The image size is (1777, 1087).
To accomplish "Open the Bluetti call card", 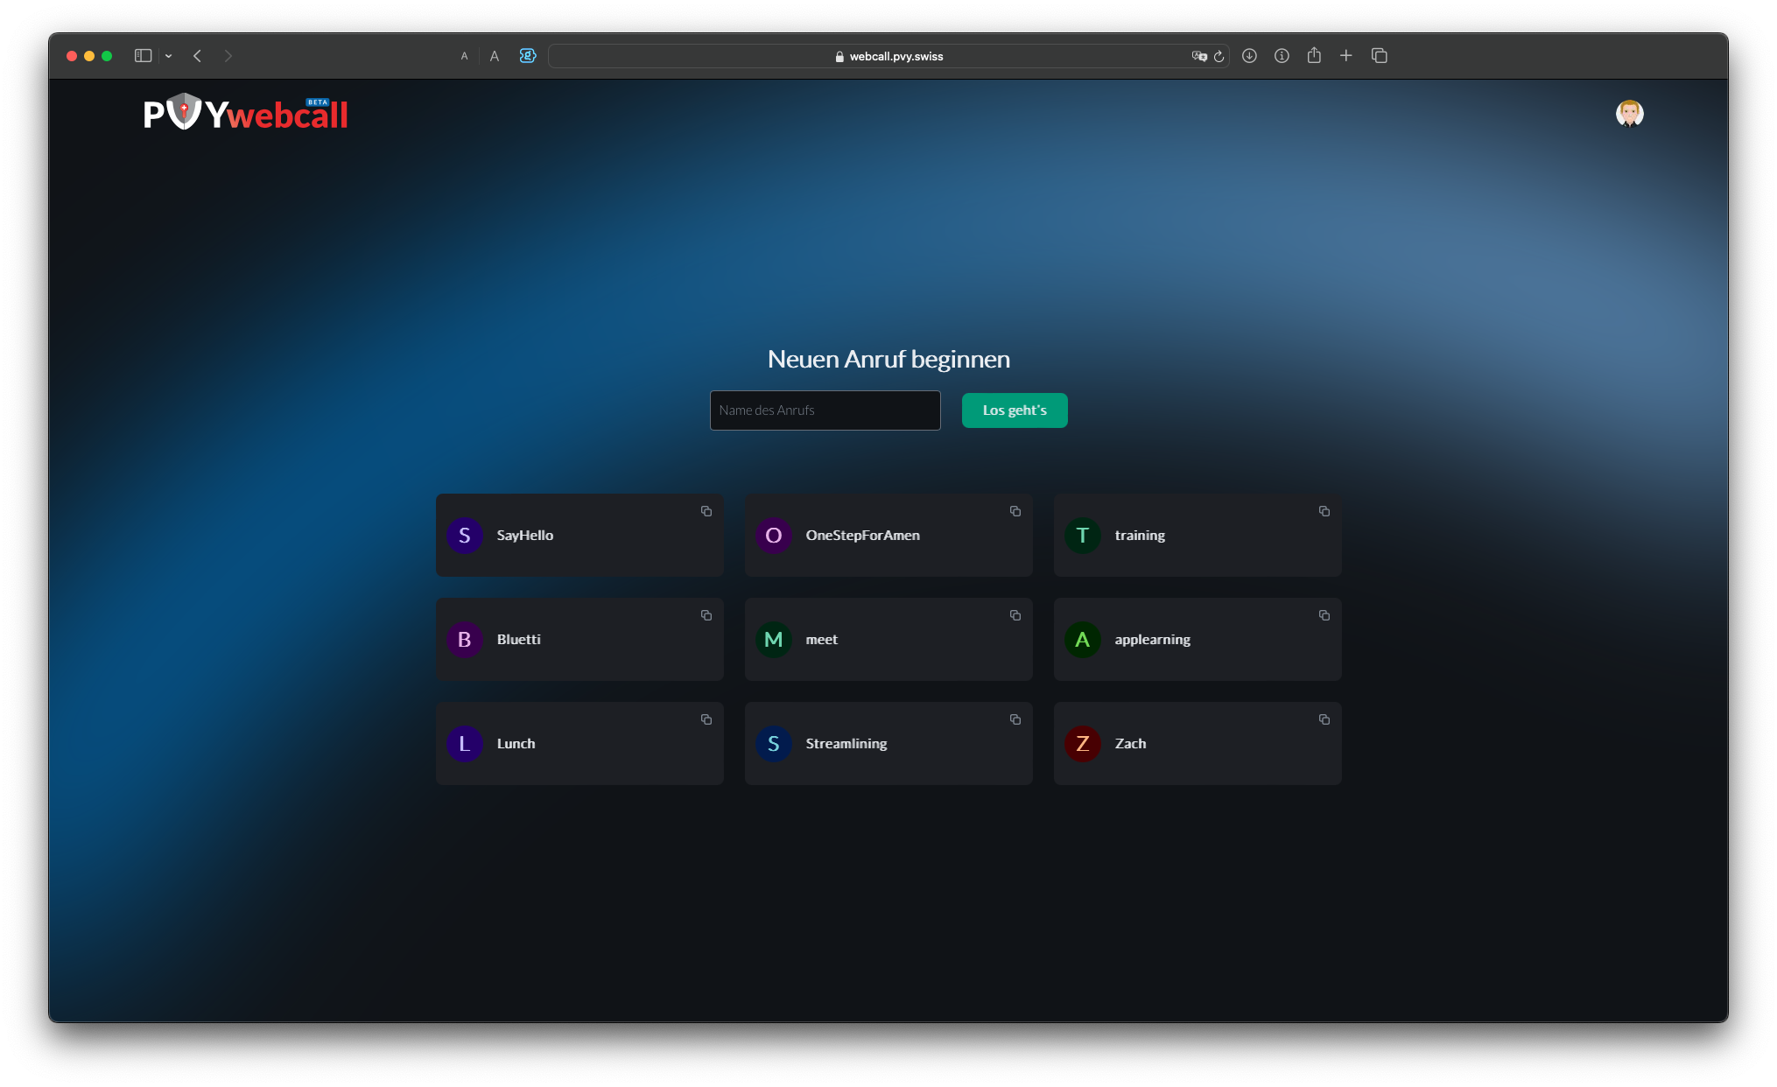I will click(x=579, y=639).
